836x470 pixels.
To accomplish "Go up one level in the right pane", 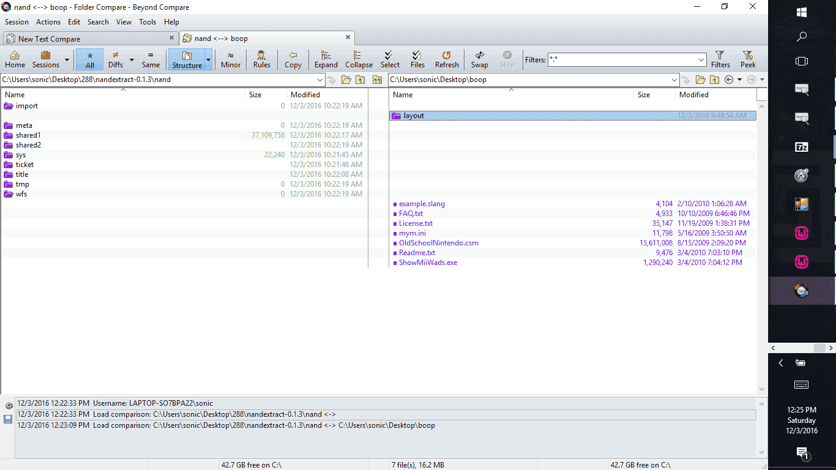I will [x=715, y=80].
